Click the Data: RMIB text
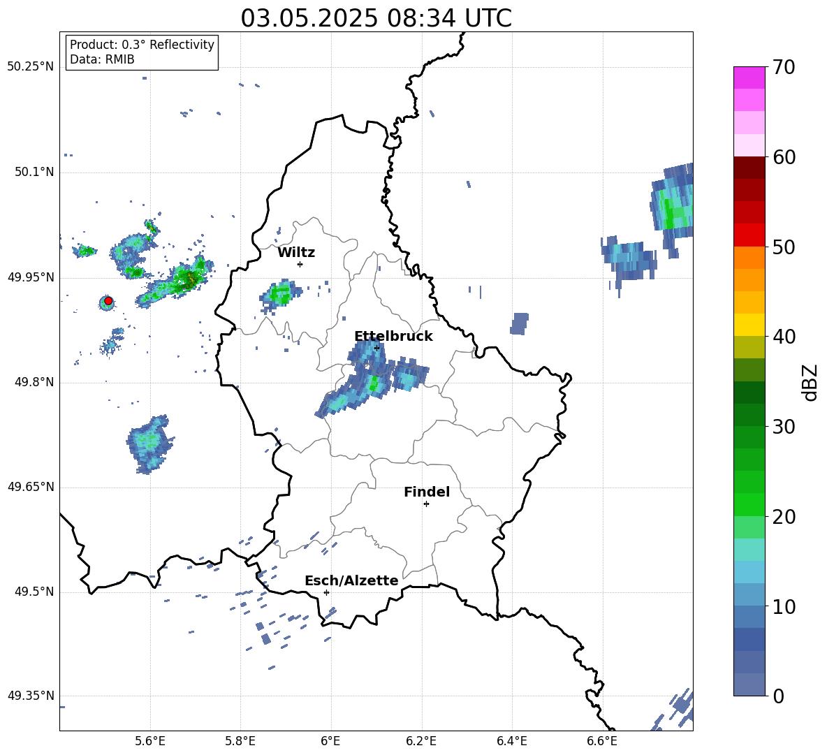 click(x=102, y=59)
